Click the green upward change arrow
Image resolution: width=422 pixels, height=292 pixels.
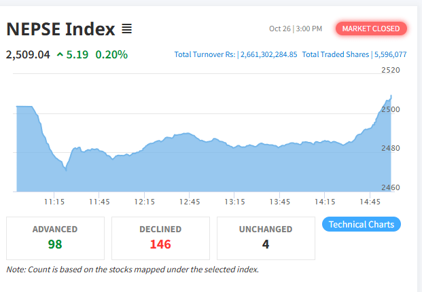(60, 55)
